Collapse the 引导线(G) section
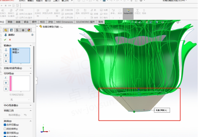Image resolution: width=198 pixels, height=137 pixels. click(x=31, y=73)
